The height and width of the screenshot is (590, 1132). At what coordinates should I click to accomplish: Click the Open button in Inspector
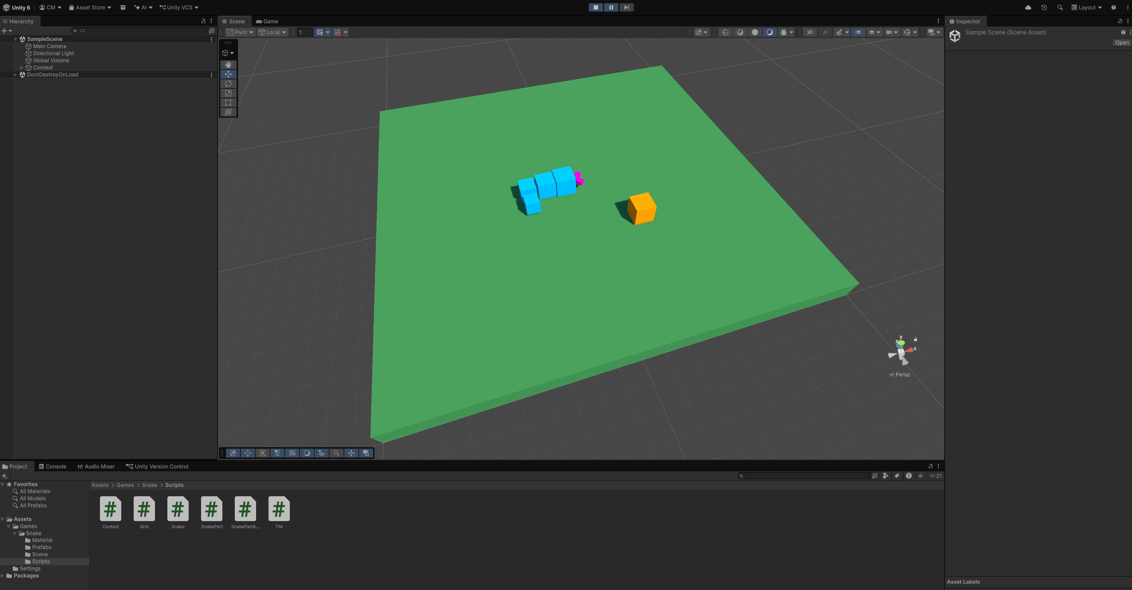tap(1121, 43)
